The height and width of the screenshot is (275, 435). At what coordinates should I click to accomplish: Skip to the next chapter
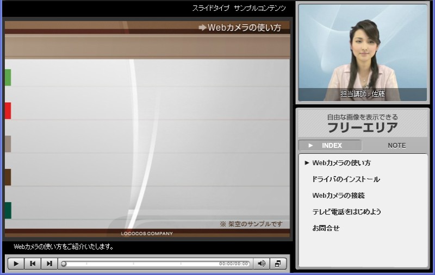[49, 264]
